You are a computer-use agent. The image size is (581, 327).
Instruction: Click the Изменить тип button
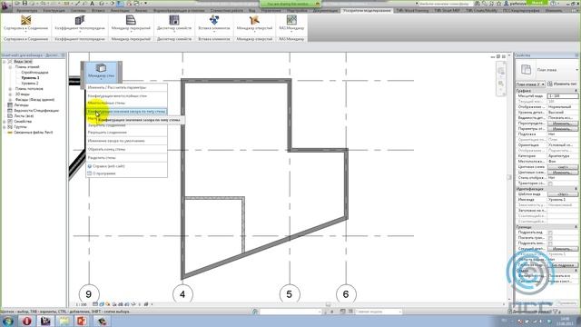[x=563, y=84]
